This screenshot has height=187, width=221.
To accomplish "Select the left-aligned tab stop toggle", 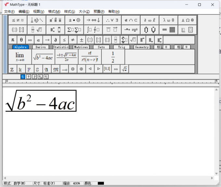I will coord(23,77).
